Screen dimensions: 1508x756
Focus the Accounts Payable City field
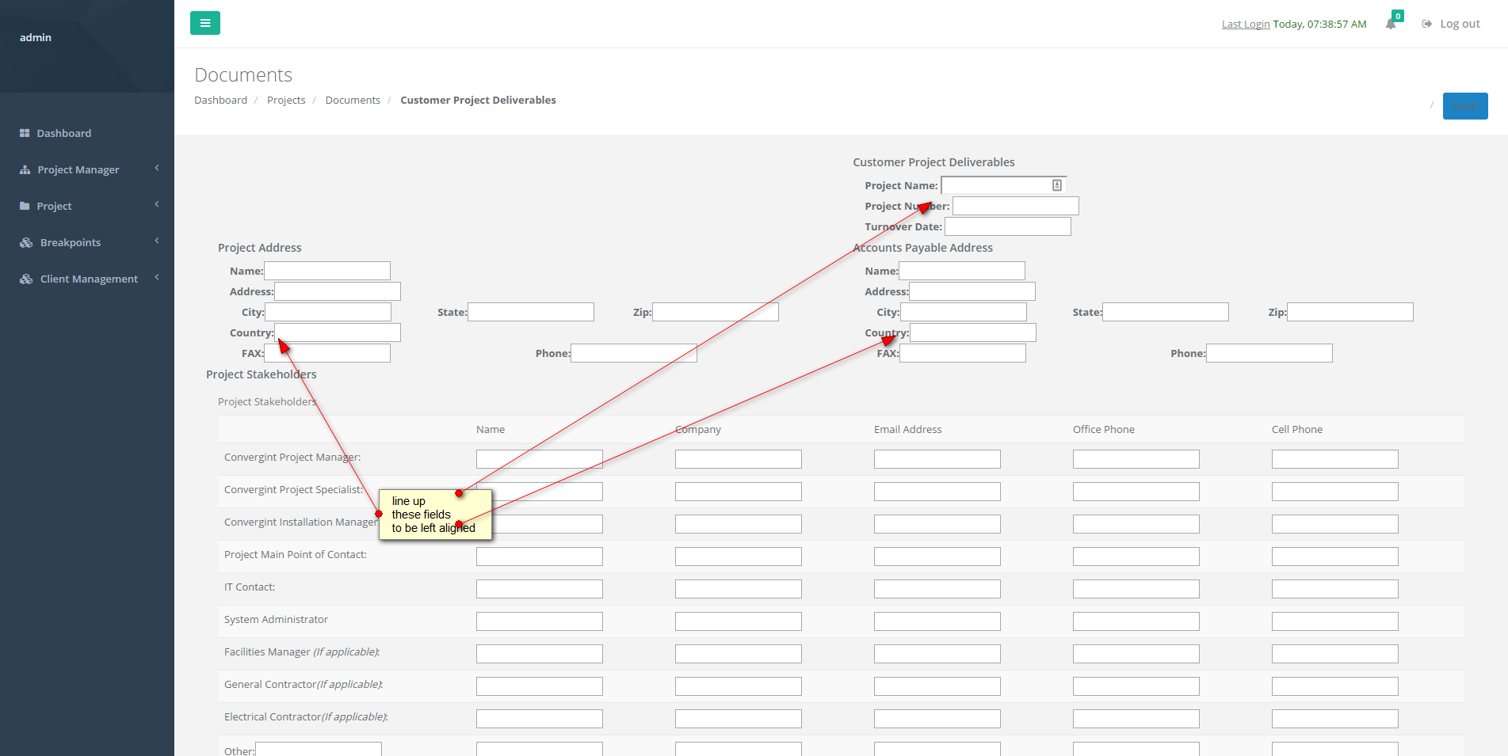pyautogui.click(x=964, y=312)
